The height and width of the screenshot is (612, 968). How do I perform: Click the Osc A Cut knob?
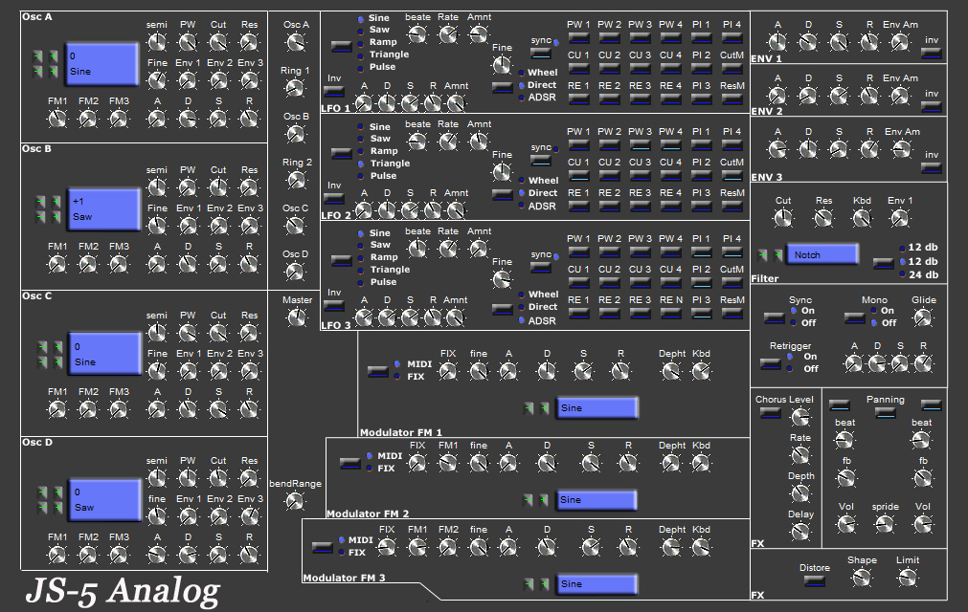point(218,42)
